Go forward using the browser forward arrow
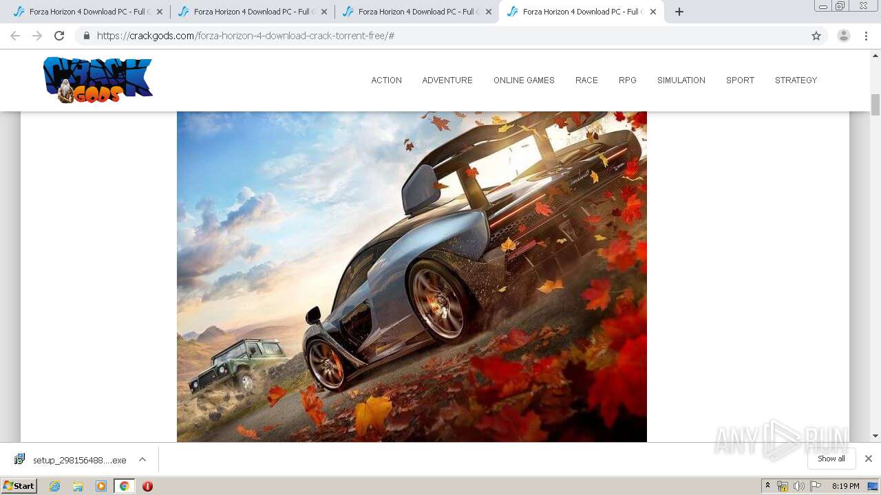This screenshot has width=881, height=495. point(37,36)
